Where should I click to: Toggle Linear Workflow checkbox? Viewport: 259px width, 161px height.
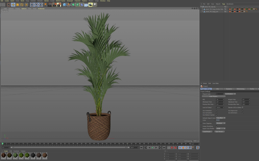pyautogui.click(x=217, y=126)
